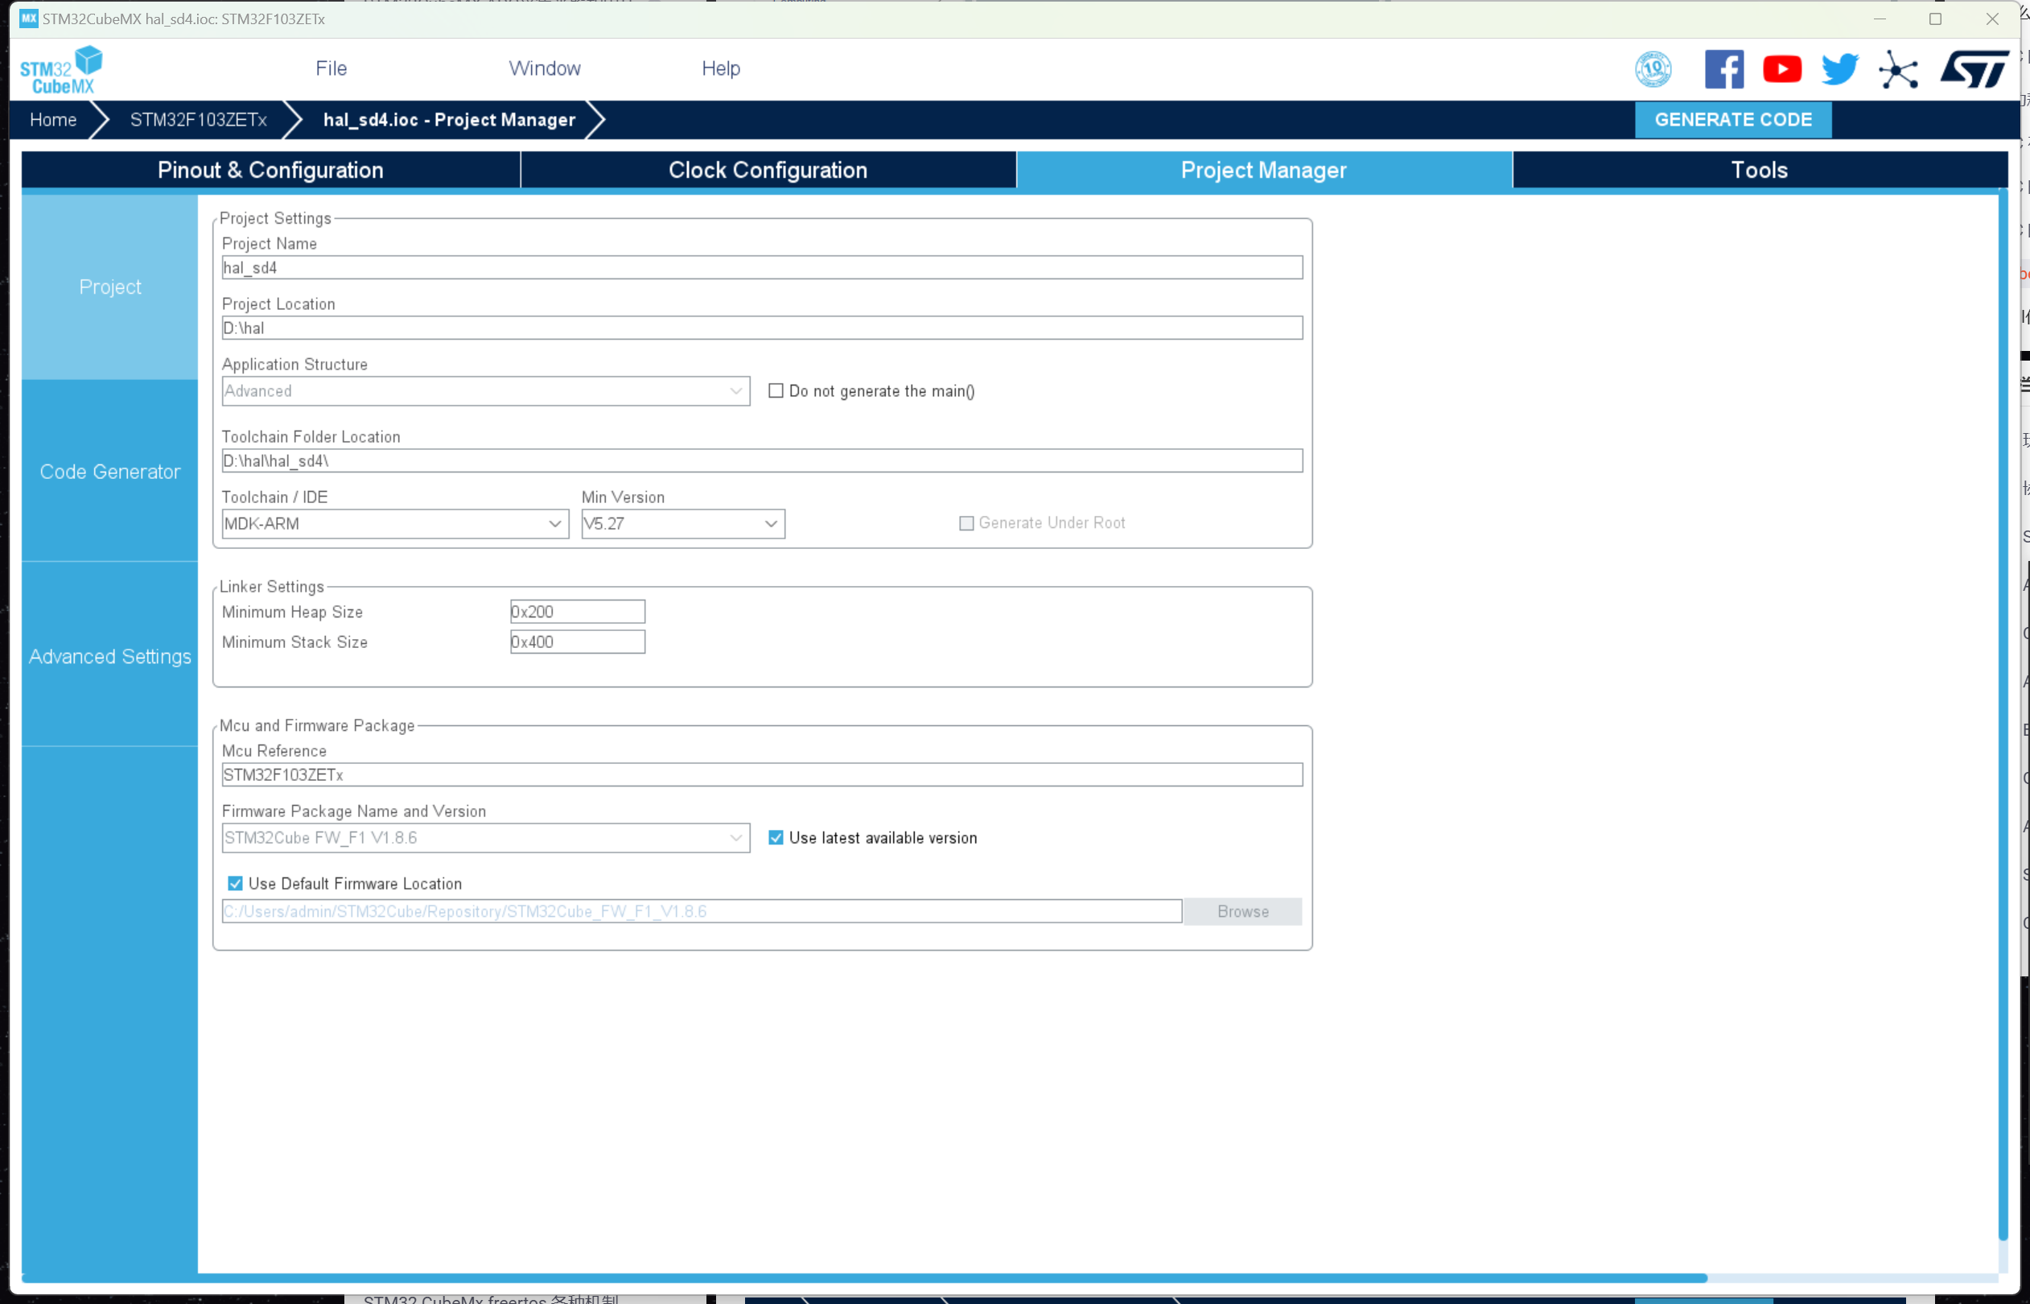The image size is (2030, 1304).
Task: Select the Project Manager tab
Action: (1264, 170)
